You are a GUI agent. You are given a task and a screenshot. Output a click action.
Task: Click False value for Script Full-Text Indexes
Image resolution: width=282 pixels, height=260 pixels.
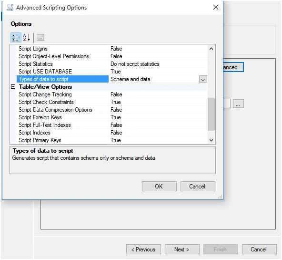click(x=116, y=125)
